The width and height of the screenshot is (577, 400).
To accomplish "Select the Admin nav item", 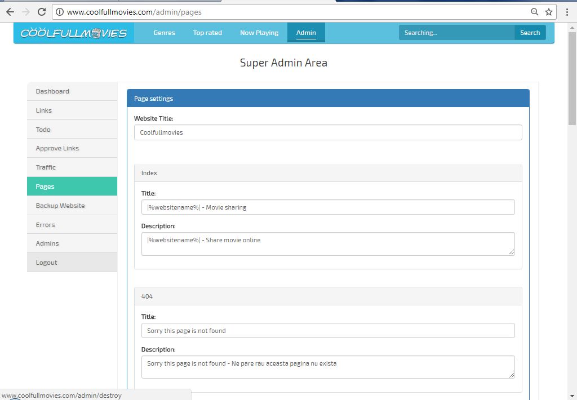I will [306, 33].
